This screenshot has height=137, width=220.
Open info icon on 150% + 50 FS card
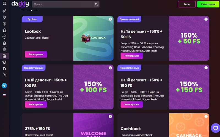click(206, 19)
